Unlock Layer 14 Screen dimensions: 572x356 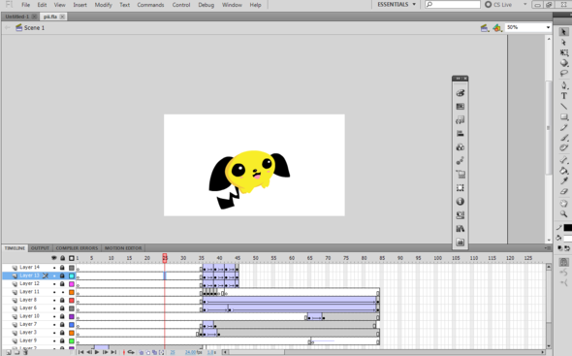click(62, 268)
